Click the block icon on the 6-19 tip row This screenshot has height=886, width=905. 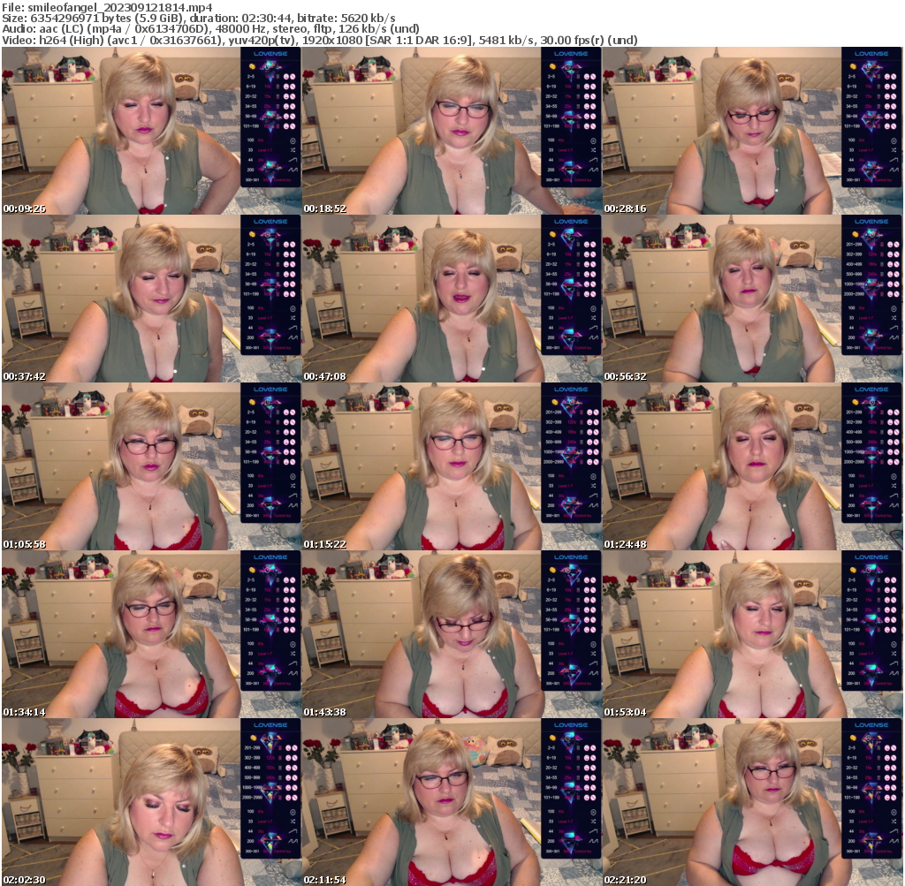[293, 87]
